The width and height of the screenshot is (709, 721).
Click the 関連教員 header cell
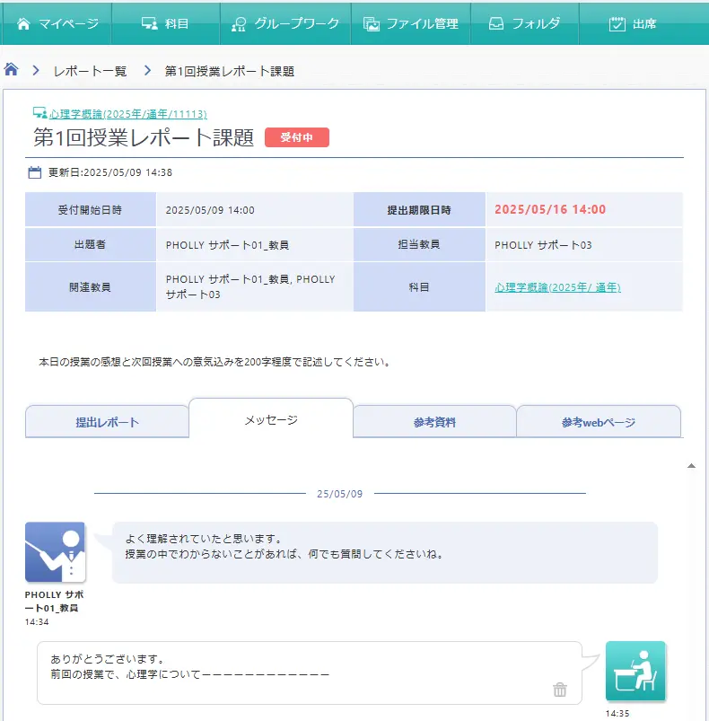(x=91, y=287)
